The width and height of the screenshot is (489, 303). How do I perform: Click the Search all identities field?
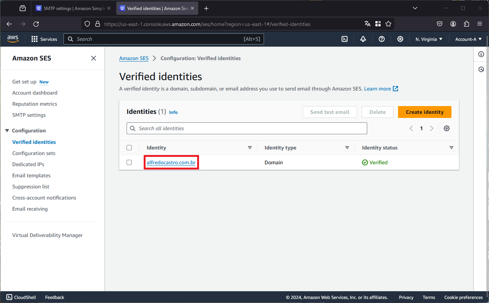[x=247, y=128]
